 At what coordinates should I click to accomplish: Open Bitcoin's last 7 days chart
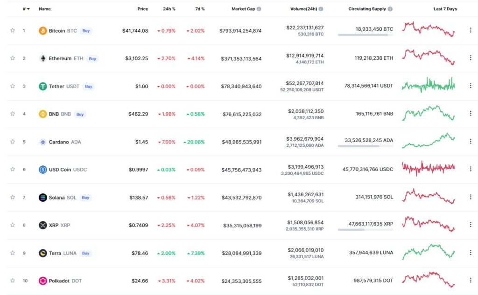(429, 29)
